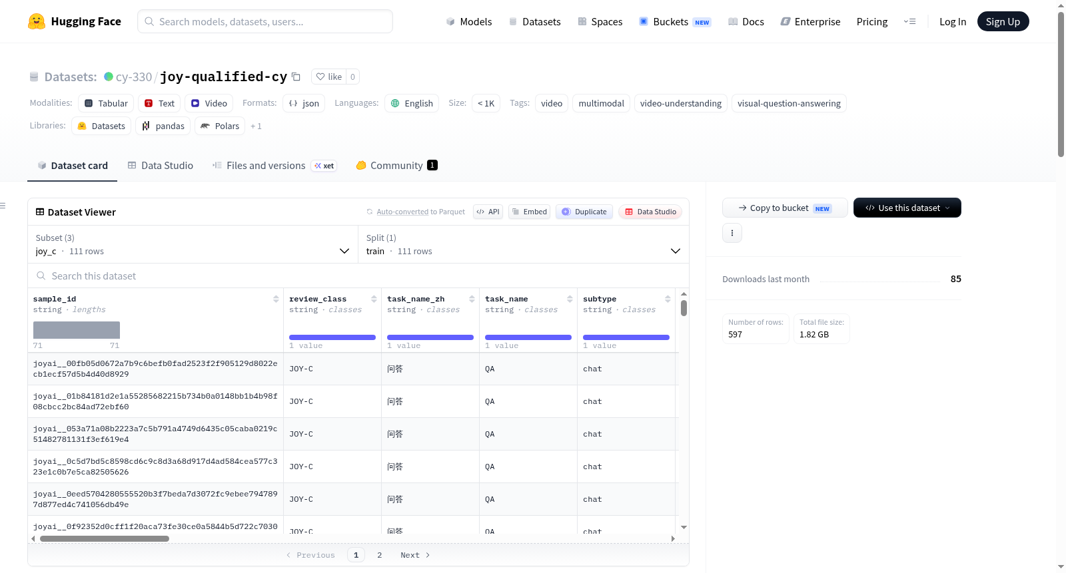Click the sample_id length histogram bar

[x=77, y=330]
